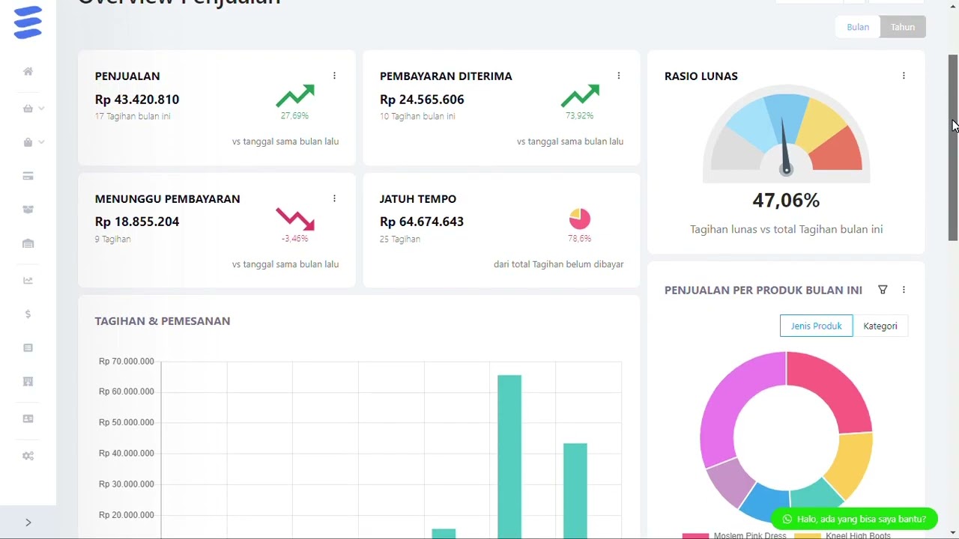Screen dimensions: 959x539
Task: Click the '25 Tagihan' text
Action: pyautogui.click(x=400, y=239)
